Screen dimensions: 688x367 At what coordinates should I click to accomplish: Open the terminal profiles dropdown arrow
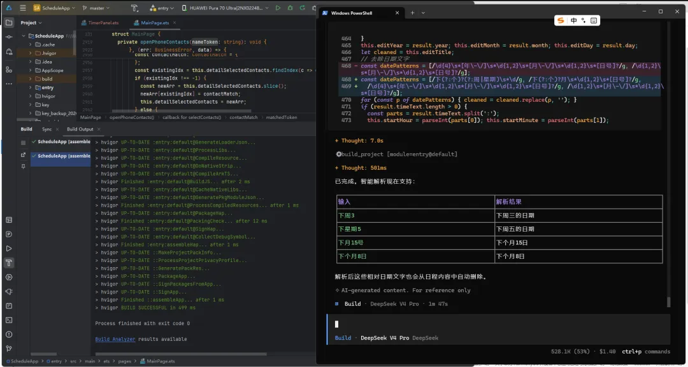[x=423, y=13]
